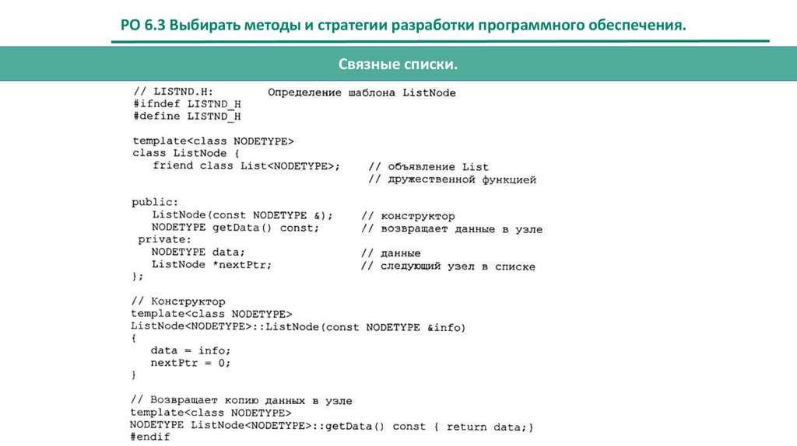Click the 'ListNode(const NODETYPE &);' declaration
The height and width of the screenshot is (446, 797).
click(243, 215)
